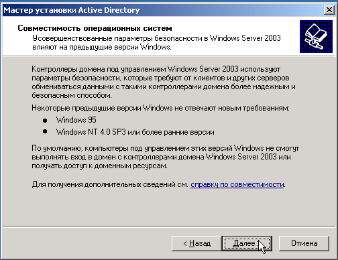338x260 pixels.
Task: Click the По умолчанию, компьютеры paragraph
Action: click(x=165, y=157)
